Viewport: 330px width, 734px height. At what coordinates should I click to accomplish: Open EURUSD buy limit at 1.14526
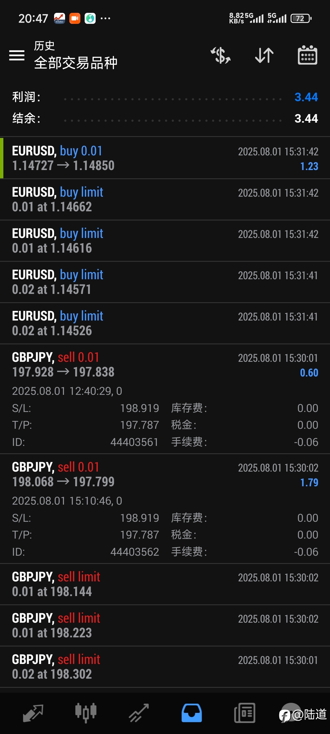click(165, 323)
